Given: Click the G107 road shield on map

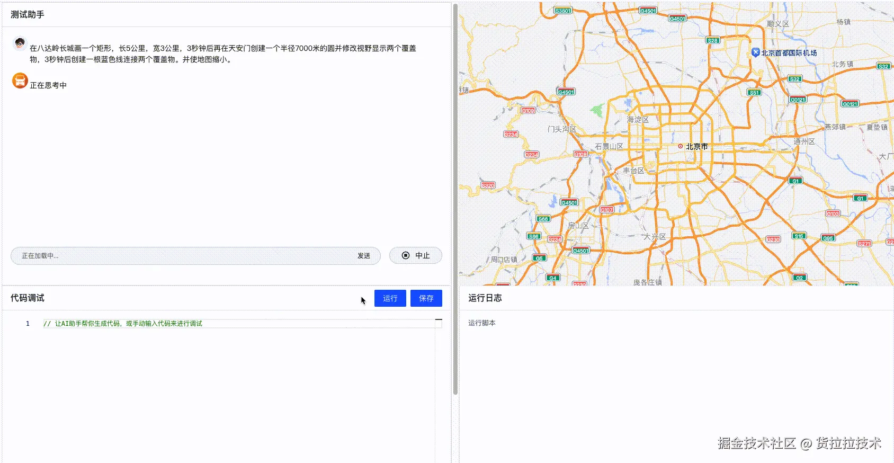Looking at the screenshot, I should point(607,210).
